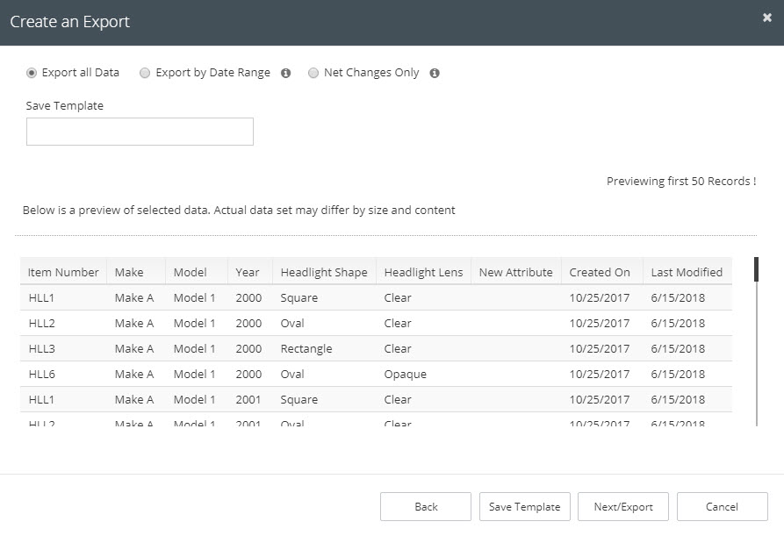Proceed with the Next/Export button
The height and width of the screenshot is (536, 784).
623,506
